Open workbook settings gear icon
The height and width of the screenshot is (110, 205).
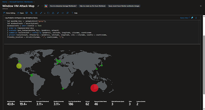36,13
